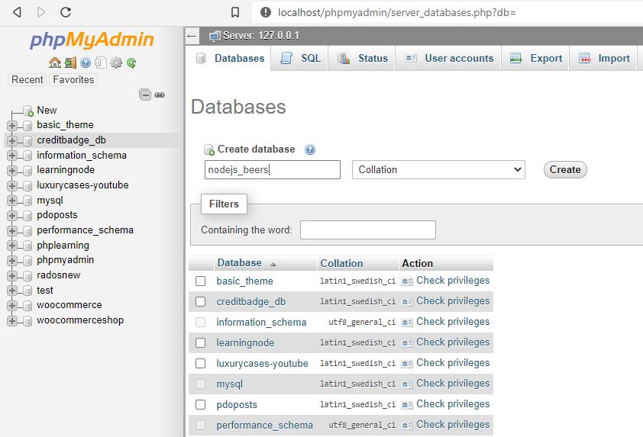
Task: Click privileges icon for creditbadge_db row
Action: (407, 302)
